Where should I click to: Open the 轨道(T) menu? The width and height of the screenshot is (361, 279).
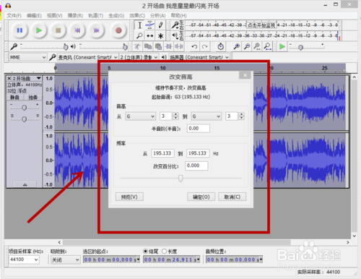click(x=96, y=16)
